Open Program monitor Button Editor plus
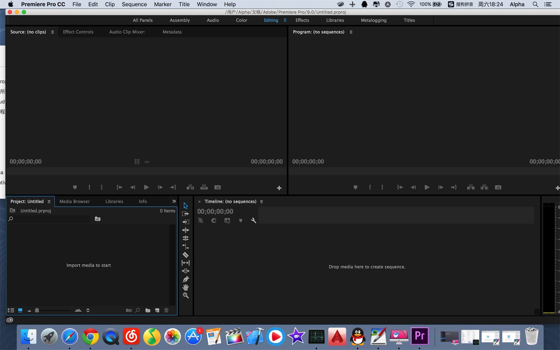Viewport: 560px width, 350px height. tap(558, 188)
